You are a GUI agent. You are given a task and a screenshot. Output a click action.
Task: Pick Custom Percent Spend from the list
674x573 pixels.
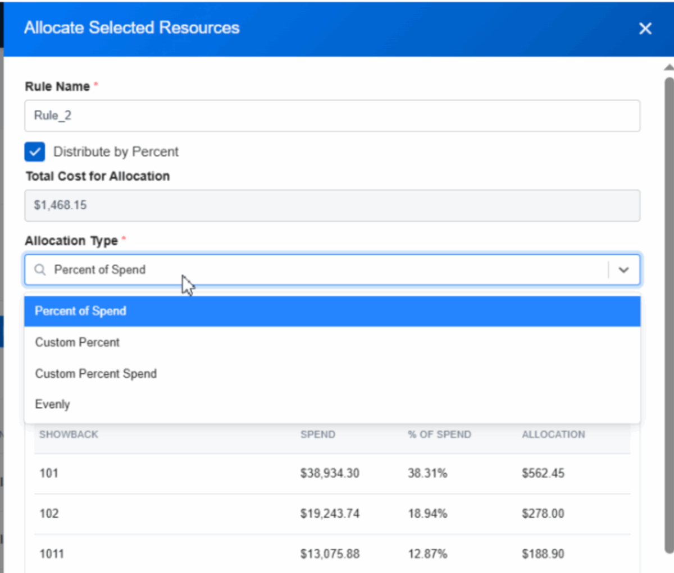pyautogui.click(x=332, y=374)
